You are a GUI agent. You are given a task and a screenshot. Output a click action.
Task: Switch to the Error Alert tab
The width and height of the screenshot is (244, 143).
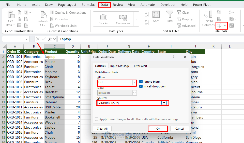(140, 66)
